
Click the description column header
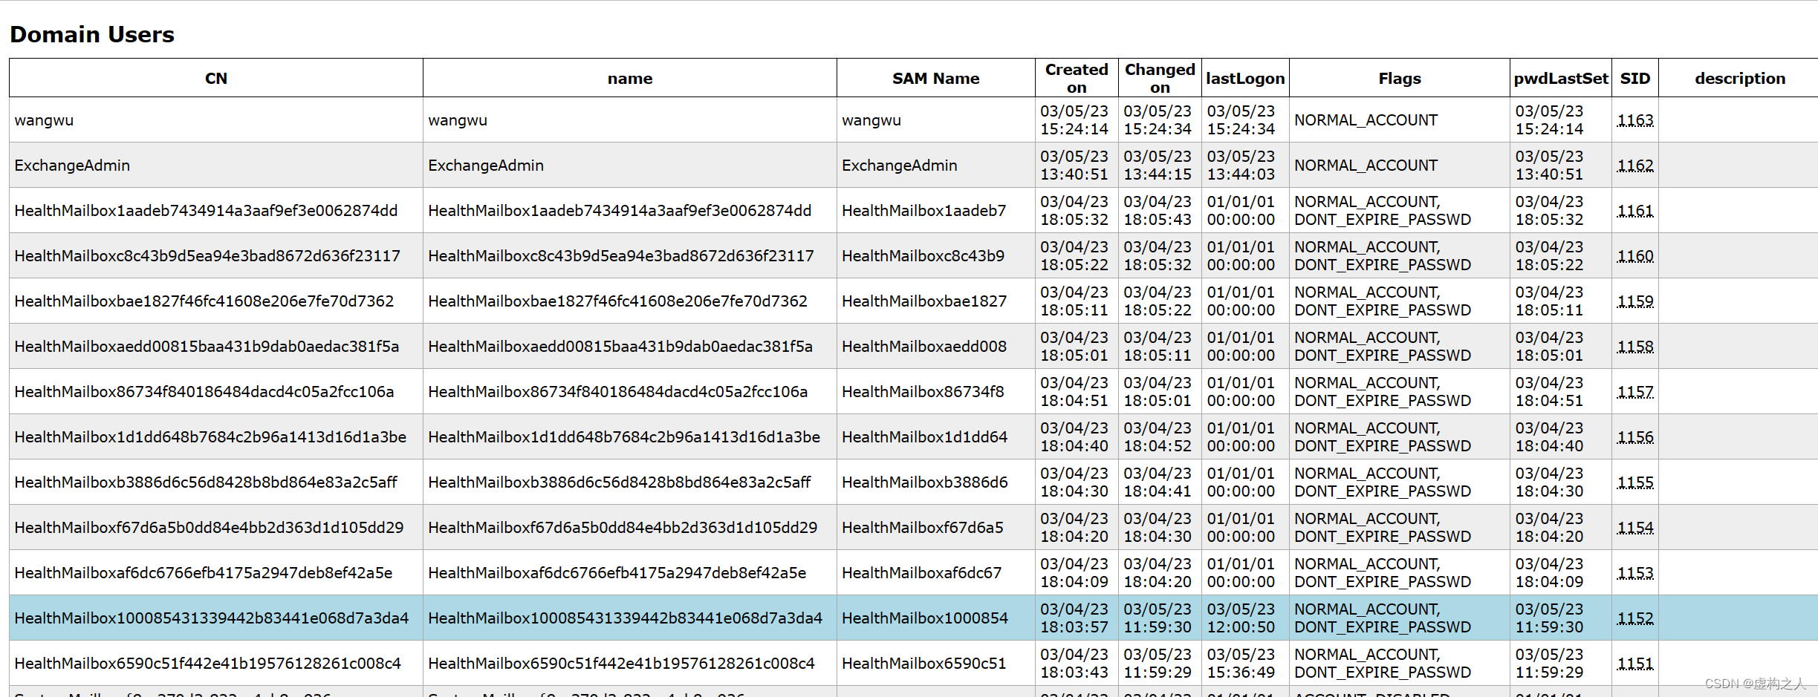1739,78
